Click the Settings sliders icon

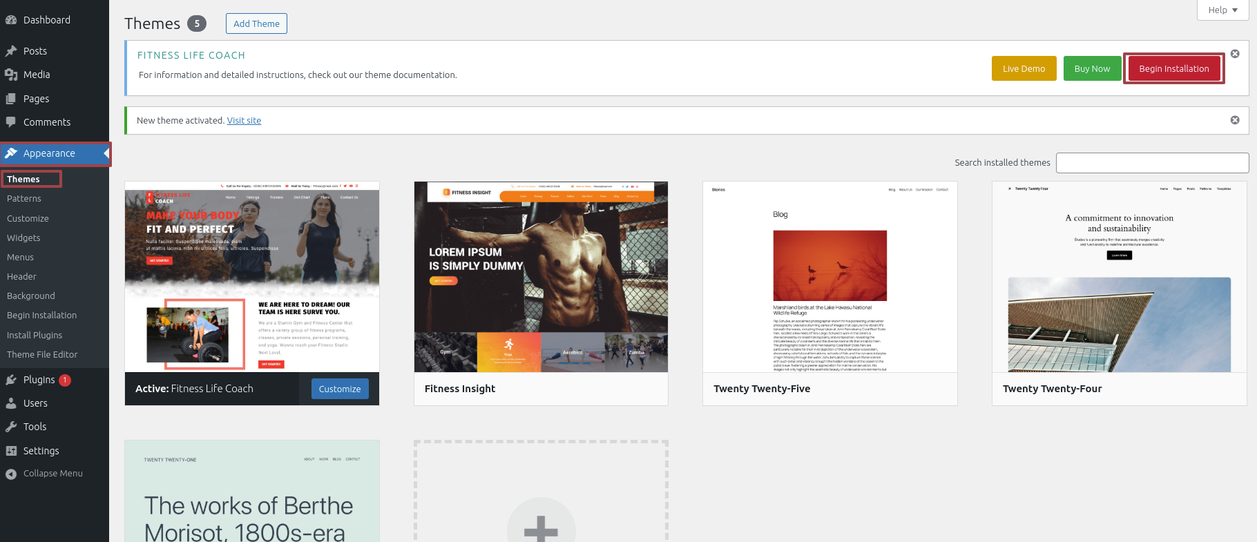(x=11, y=451)
